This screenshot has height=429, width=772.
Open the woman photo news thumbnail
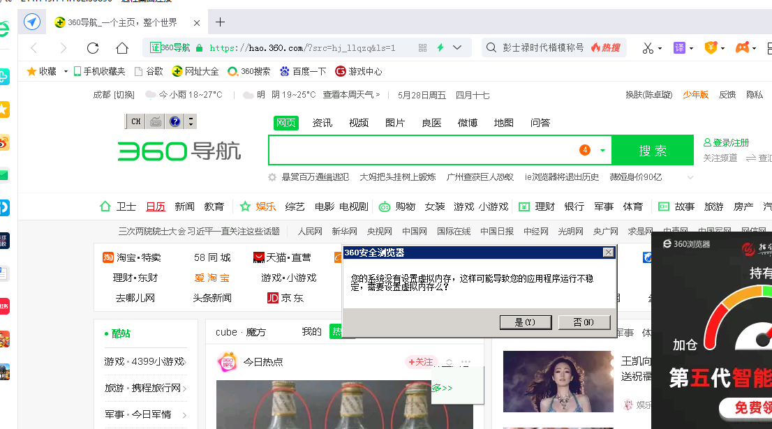[558, 382]
